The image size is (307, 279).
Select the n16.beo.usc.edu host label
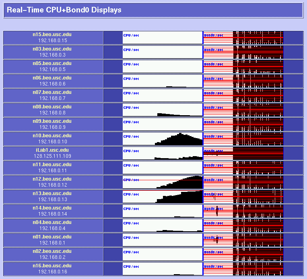pyautogui.click(x=52, y=266)
